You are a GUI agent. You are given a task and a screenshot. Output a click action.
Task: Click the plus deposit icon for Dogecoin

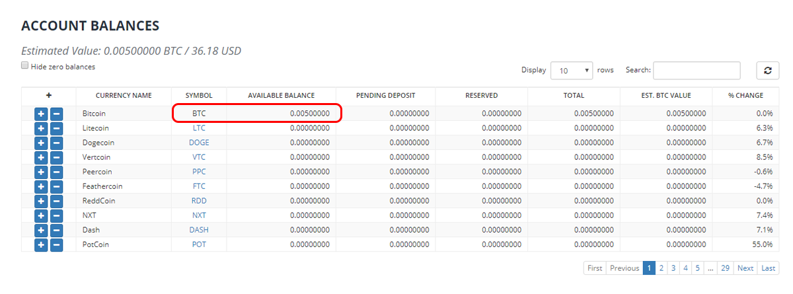[x=40, y=143]
